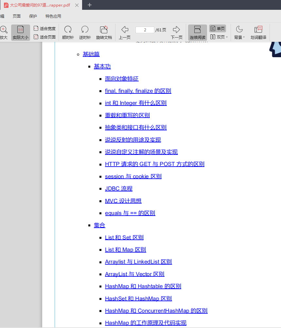Choose fit page option
281x328 pixels.
click(x=44, y=37)
